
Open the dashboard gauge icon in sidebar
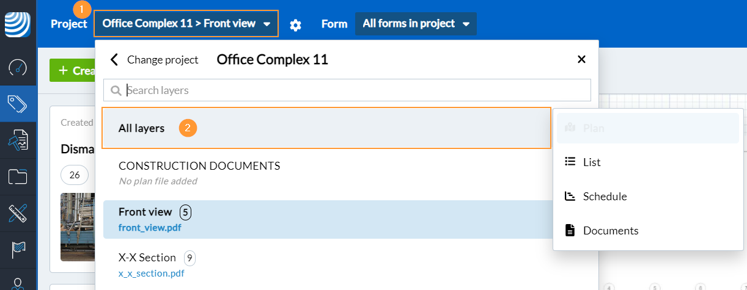18,67
